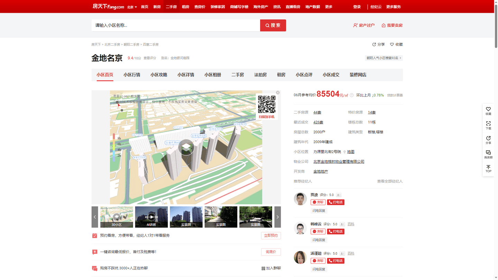This screenshot has height=280, width=498.
Task: Click 下载 icon in floating sidebar
Action: point(488,125)
